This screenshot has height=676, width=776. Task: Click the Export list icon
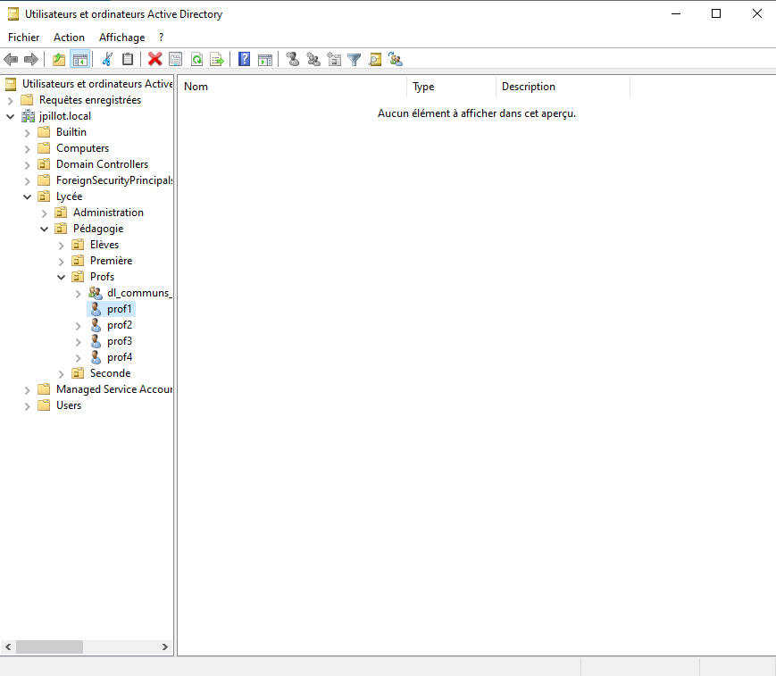tap(217, 60)
